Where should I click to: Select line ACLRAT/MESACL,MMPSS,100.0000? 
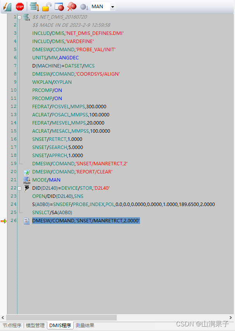tap(71, 131)
